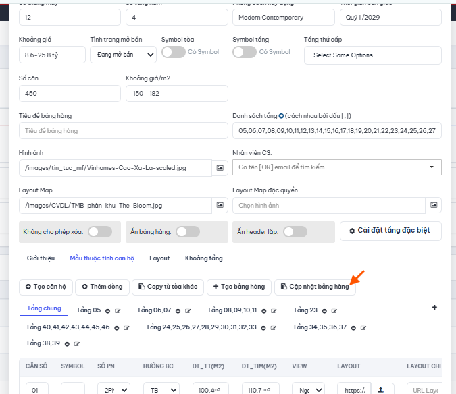Remove Tầng 38,39 via its minus icon

coord(67,344)
